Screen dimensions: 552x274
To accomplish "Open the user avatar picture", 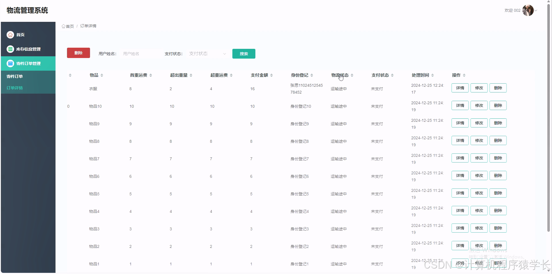I will click(x=528, y=10).
